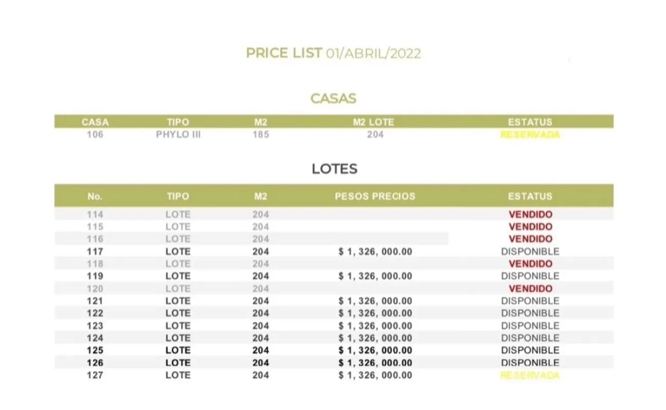The height and width of the screenshot is (410, 666).
Task: Select the RESERVADA status for casa 106
Action: click(x=530, y=135)
